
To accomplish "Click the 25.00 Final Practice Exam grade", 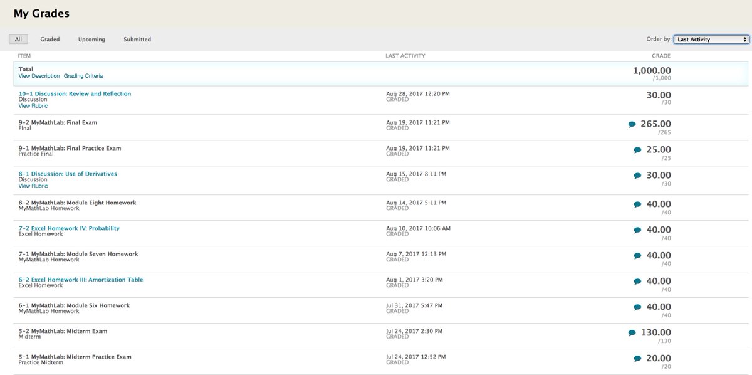I will click(659, 150).
